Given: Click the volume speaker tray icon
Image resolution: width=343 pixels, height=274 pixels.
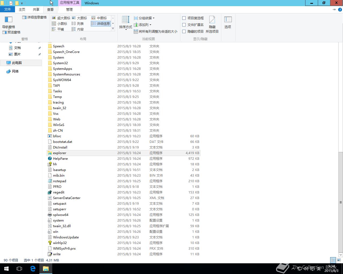Looking at the screenshot, I should (306, 268).
